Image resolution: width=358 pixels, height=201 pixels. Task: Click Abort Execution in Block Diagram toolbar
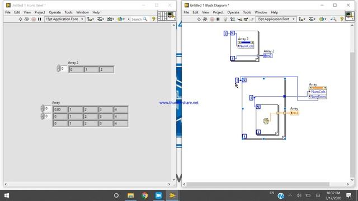click(212, 20)
